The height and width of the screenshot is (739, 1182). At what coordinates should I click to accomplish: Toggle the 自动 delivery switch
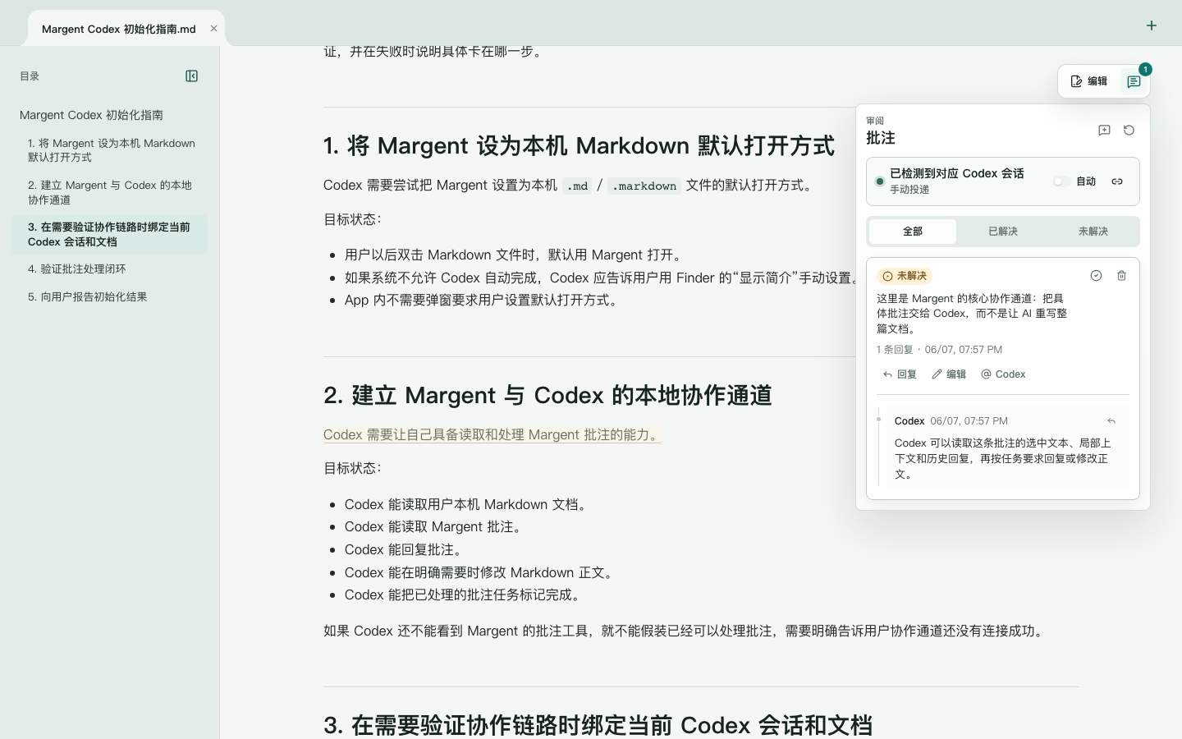tap(1061, 181)
